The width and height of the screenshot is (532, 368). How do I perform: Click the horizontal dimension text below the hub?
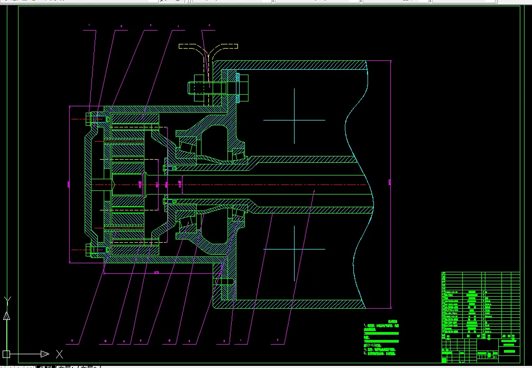click(157, 272)
